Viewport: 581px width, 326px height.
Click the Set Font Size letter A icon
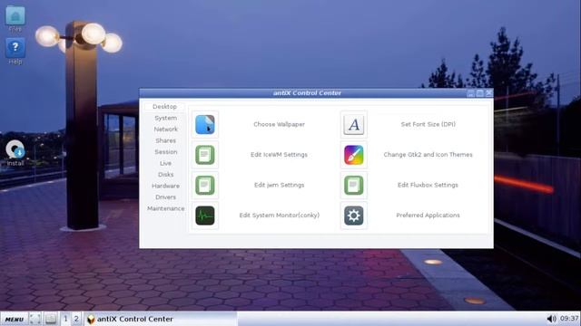(x=354, y=125)
